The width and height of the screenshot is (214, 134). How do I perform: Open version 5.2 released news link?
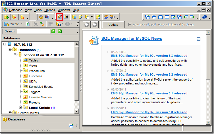tap(149, 74)
